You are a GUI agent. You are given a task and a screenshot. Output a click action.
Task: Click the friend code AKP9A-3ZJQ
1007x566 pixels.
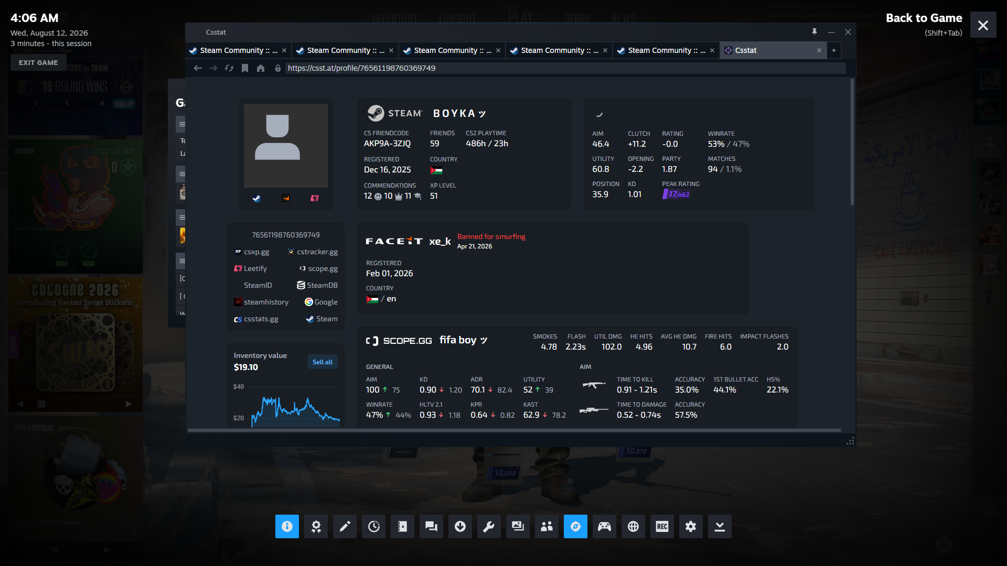click(x=388, y=144)
